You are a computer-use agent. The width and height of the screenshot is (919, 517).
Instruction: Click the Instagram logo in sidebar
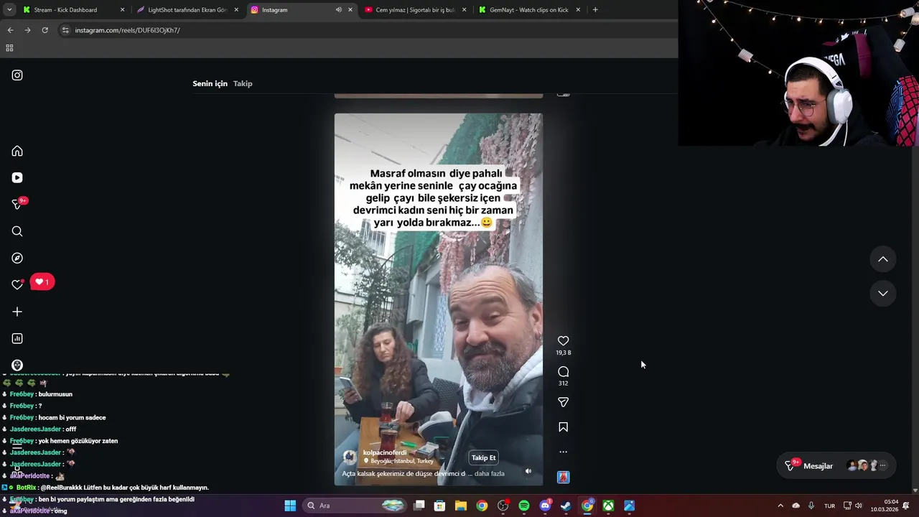(17, 75)
